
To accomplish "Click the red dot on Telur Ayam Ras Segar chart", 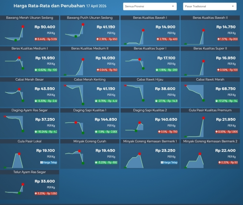I will coord(23,184).
